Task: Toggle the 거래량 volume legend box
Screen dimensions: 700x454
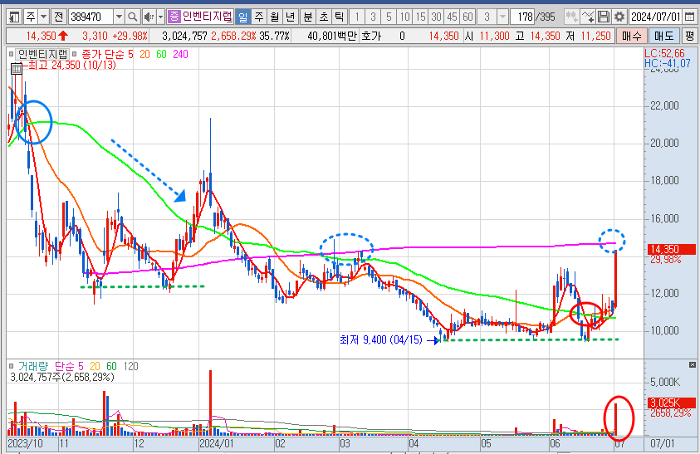Action: pyautogui.click(x=11, y=366)
